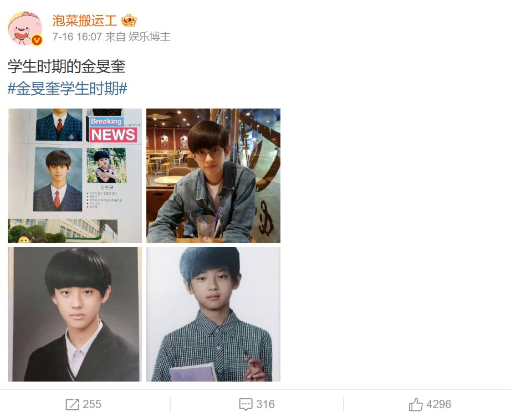This screenshot has width=511, height=417.
Task: Open username 泡菜搬运工 profile
Action: (85, 20)
